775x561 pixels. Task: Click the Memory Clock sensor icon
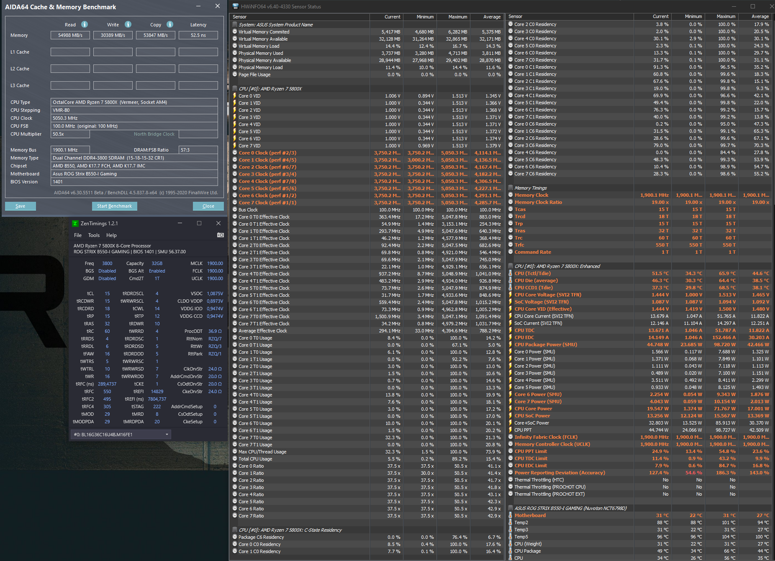pos(511,195)
